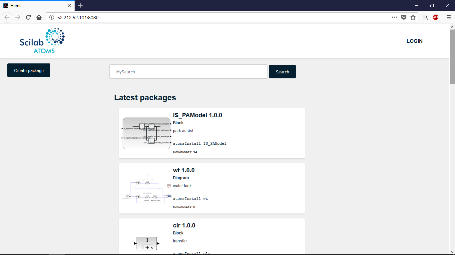Image resolution: width=455 pixels, height=255 pixels.
Task: Close the Home tab
Action: [x=69, y=6]
